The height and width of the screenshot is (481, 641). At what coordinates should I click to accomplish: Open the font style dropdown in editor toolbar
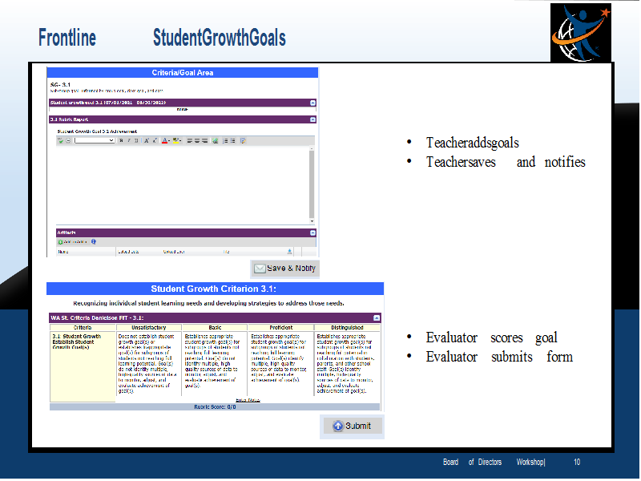pos(95,140)
